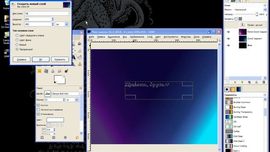The width and height of the screenshot is (270, 152).
Task: Select the Heal tool in the toolbox
Action: point(39,71)
